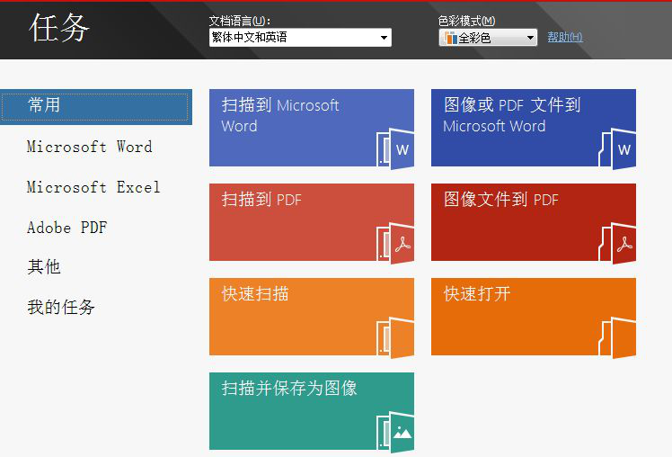The image size is (672, 457).
Task: Launch the 图像文件到 PDF task
Action: 534,222
